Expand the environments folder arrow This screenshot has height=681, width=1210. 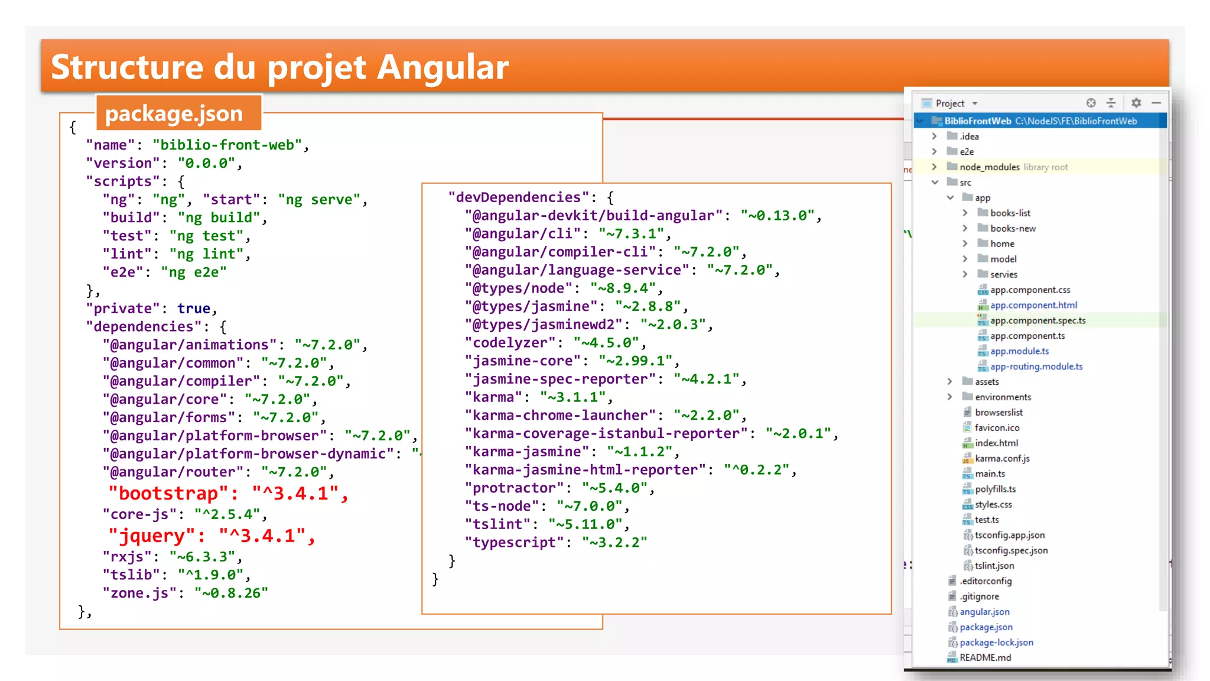[x=950, y=397]
